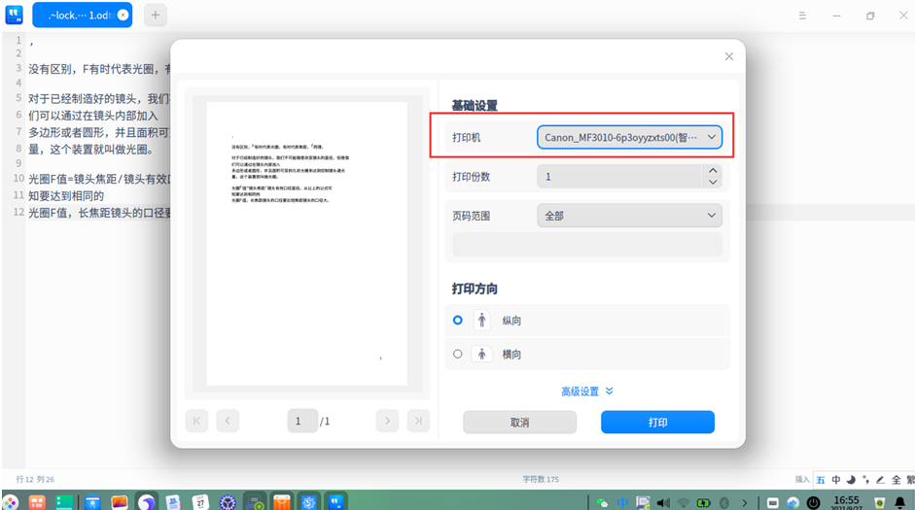Select the lock 1.odt editor tab
This screenshot has width=915, height=510.
(82, 16)
